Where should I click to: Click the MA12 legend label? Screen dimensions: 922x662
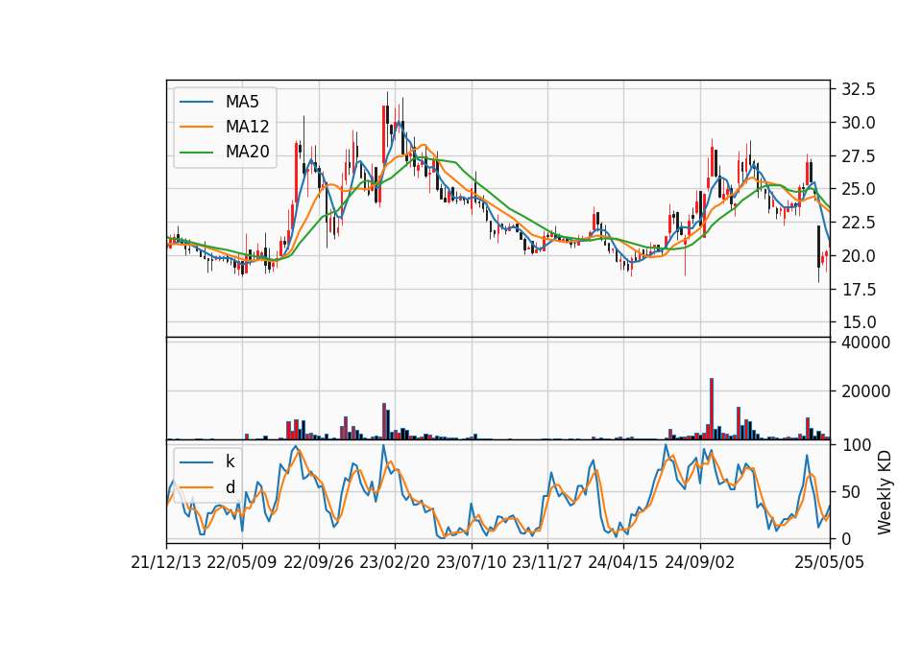[x=247, y=127]
